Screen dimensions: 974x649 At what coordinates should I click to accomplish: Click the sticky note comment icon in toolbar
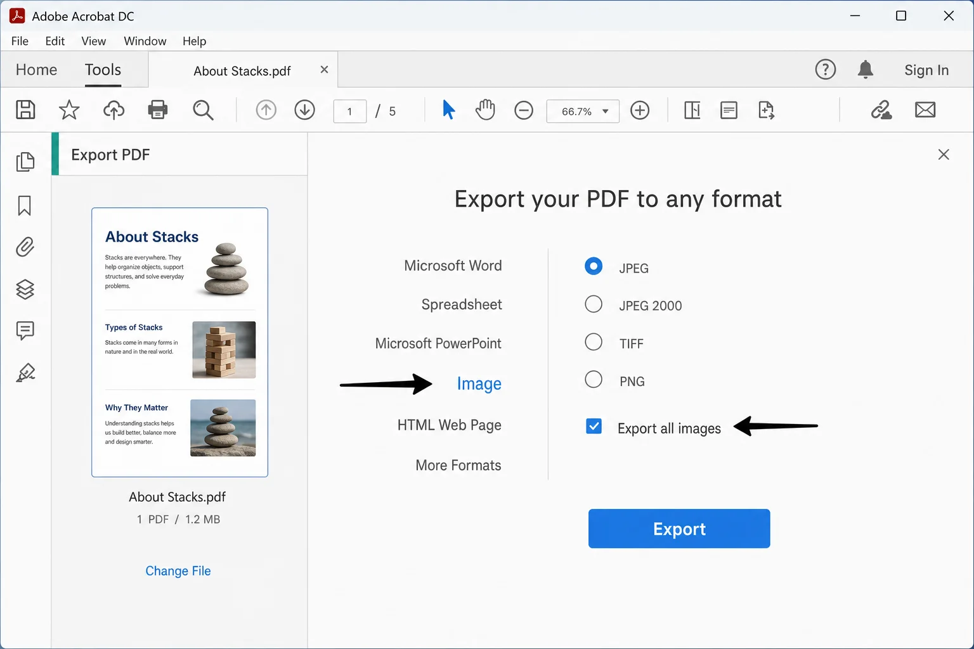(729, 110)
